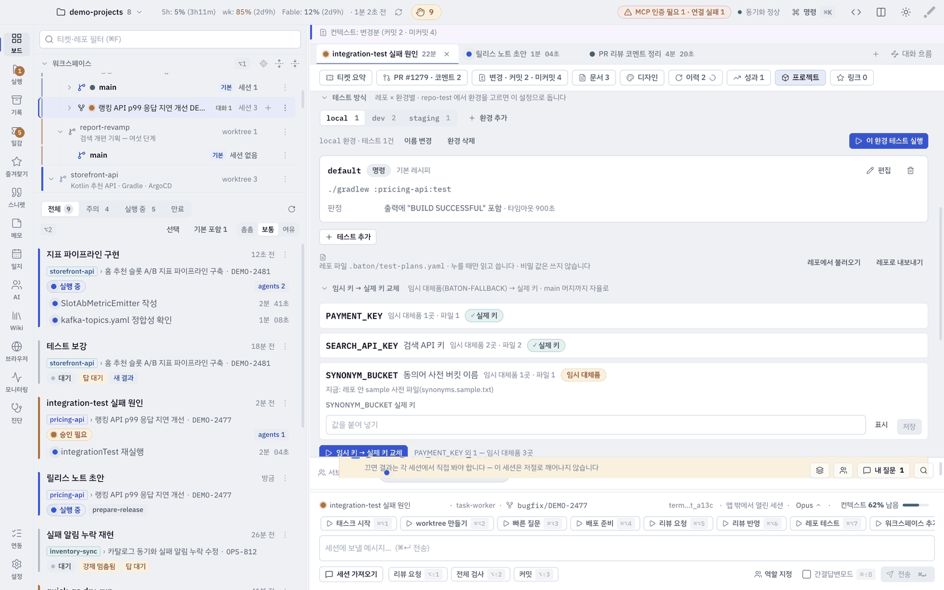The height and width of the screenshot is (590, 944).
Task: Open the Opus model dropdown
Action: coord(808,505)
